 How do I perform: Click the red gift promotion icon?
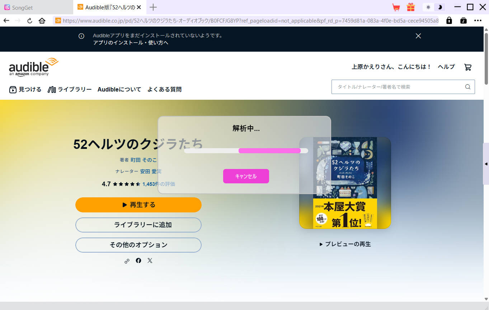(410, 7)
